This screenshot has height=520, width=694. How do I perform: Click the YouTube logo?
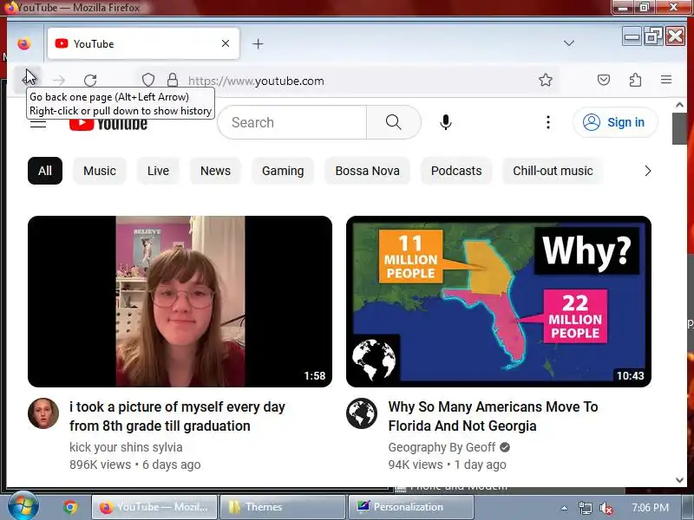pos(108,124)
